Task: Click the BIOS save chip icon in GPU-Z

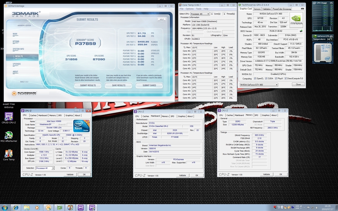Action: coord(301,31)
